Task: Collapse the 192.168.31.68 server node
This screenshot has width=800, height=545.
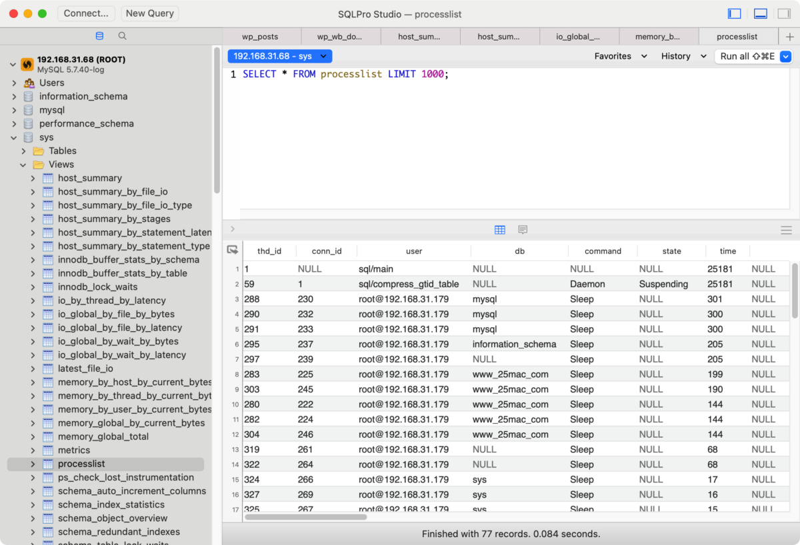Action: [x=13, y=65]
